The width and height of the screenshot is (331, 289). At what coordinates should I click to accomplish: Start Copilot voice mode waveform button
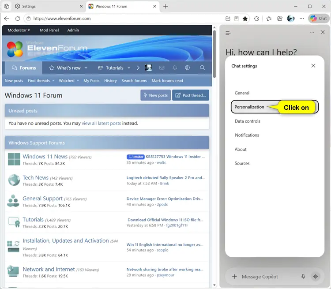[x=316, y=276]
